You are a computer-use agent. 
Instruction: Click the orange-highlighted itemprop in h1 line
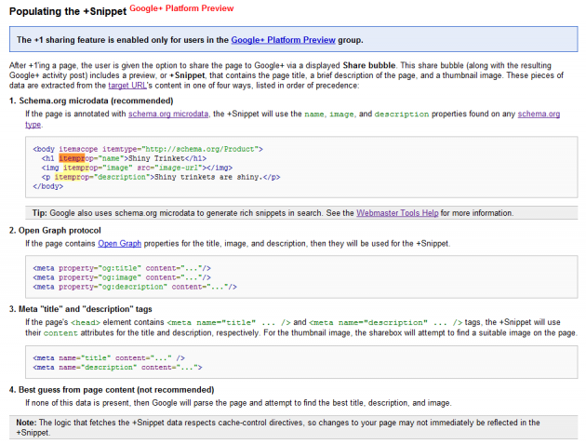[x=72, y=158]
